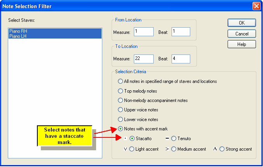263x167 pixels.
Task: Focus the To Location Beat field
Action: tap(180, 59)
